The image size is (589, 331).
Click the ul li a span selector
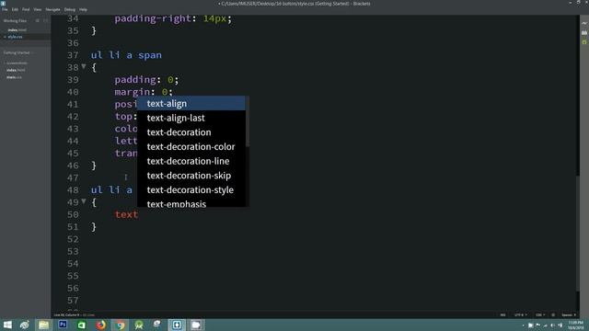126,55
